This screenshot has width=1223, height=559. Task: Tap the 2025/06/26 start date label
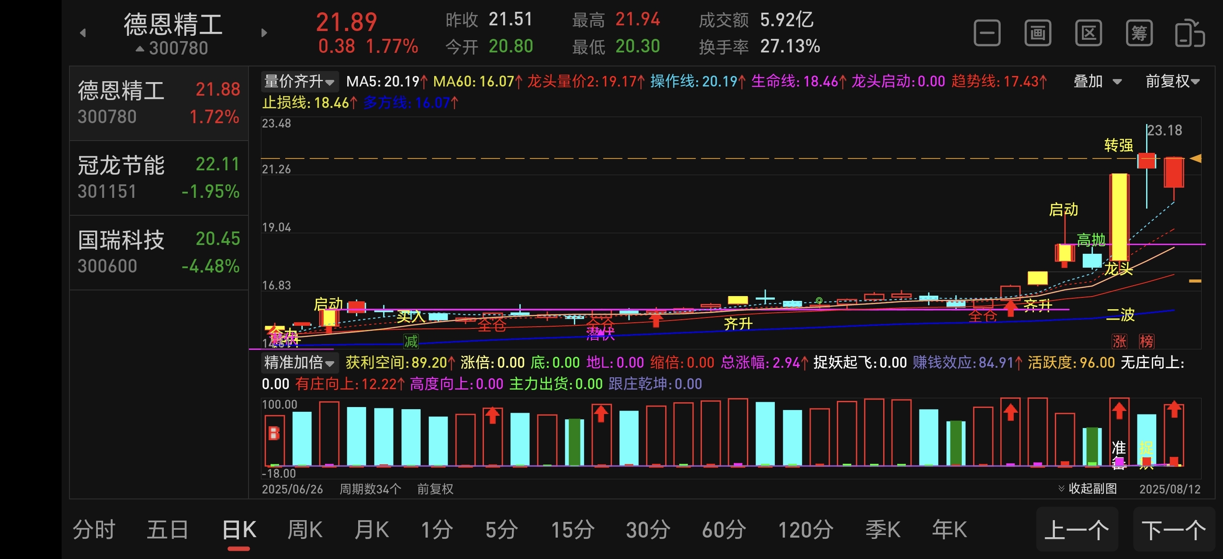pos(292,489)
